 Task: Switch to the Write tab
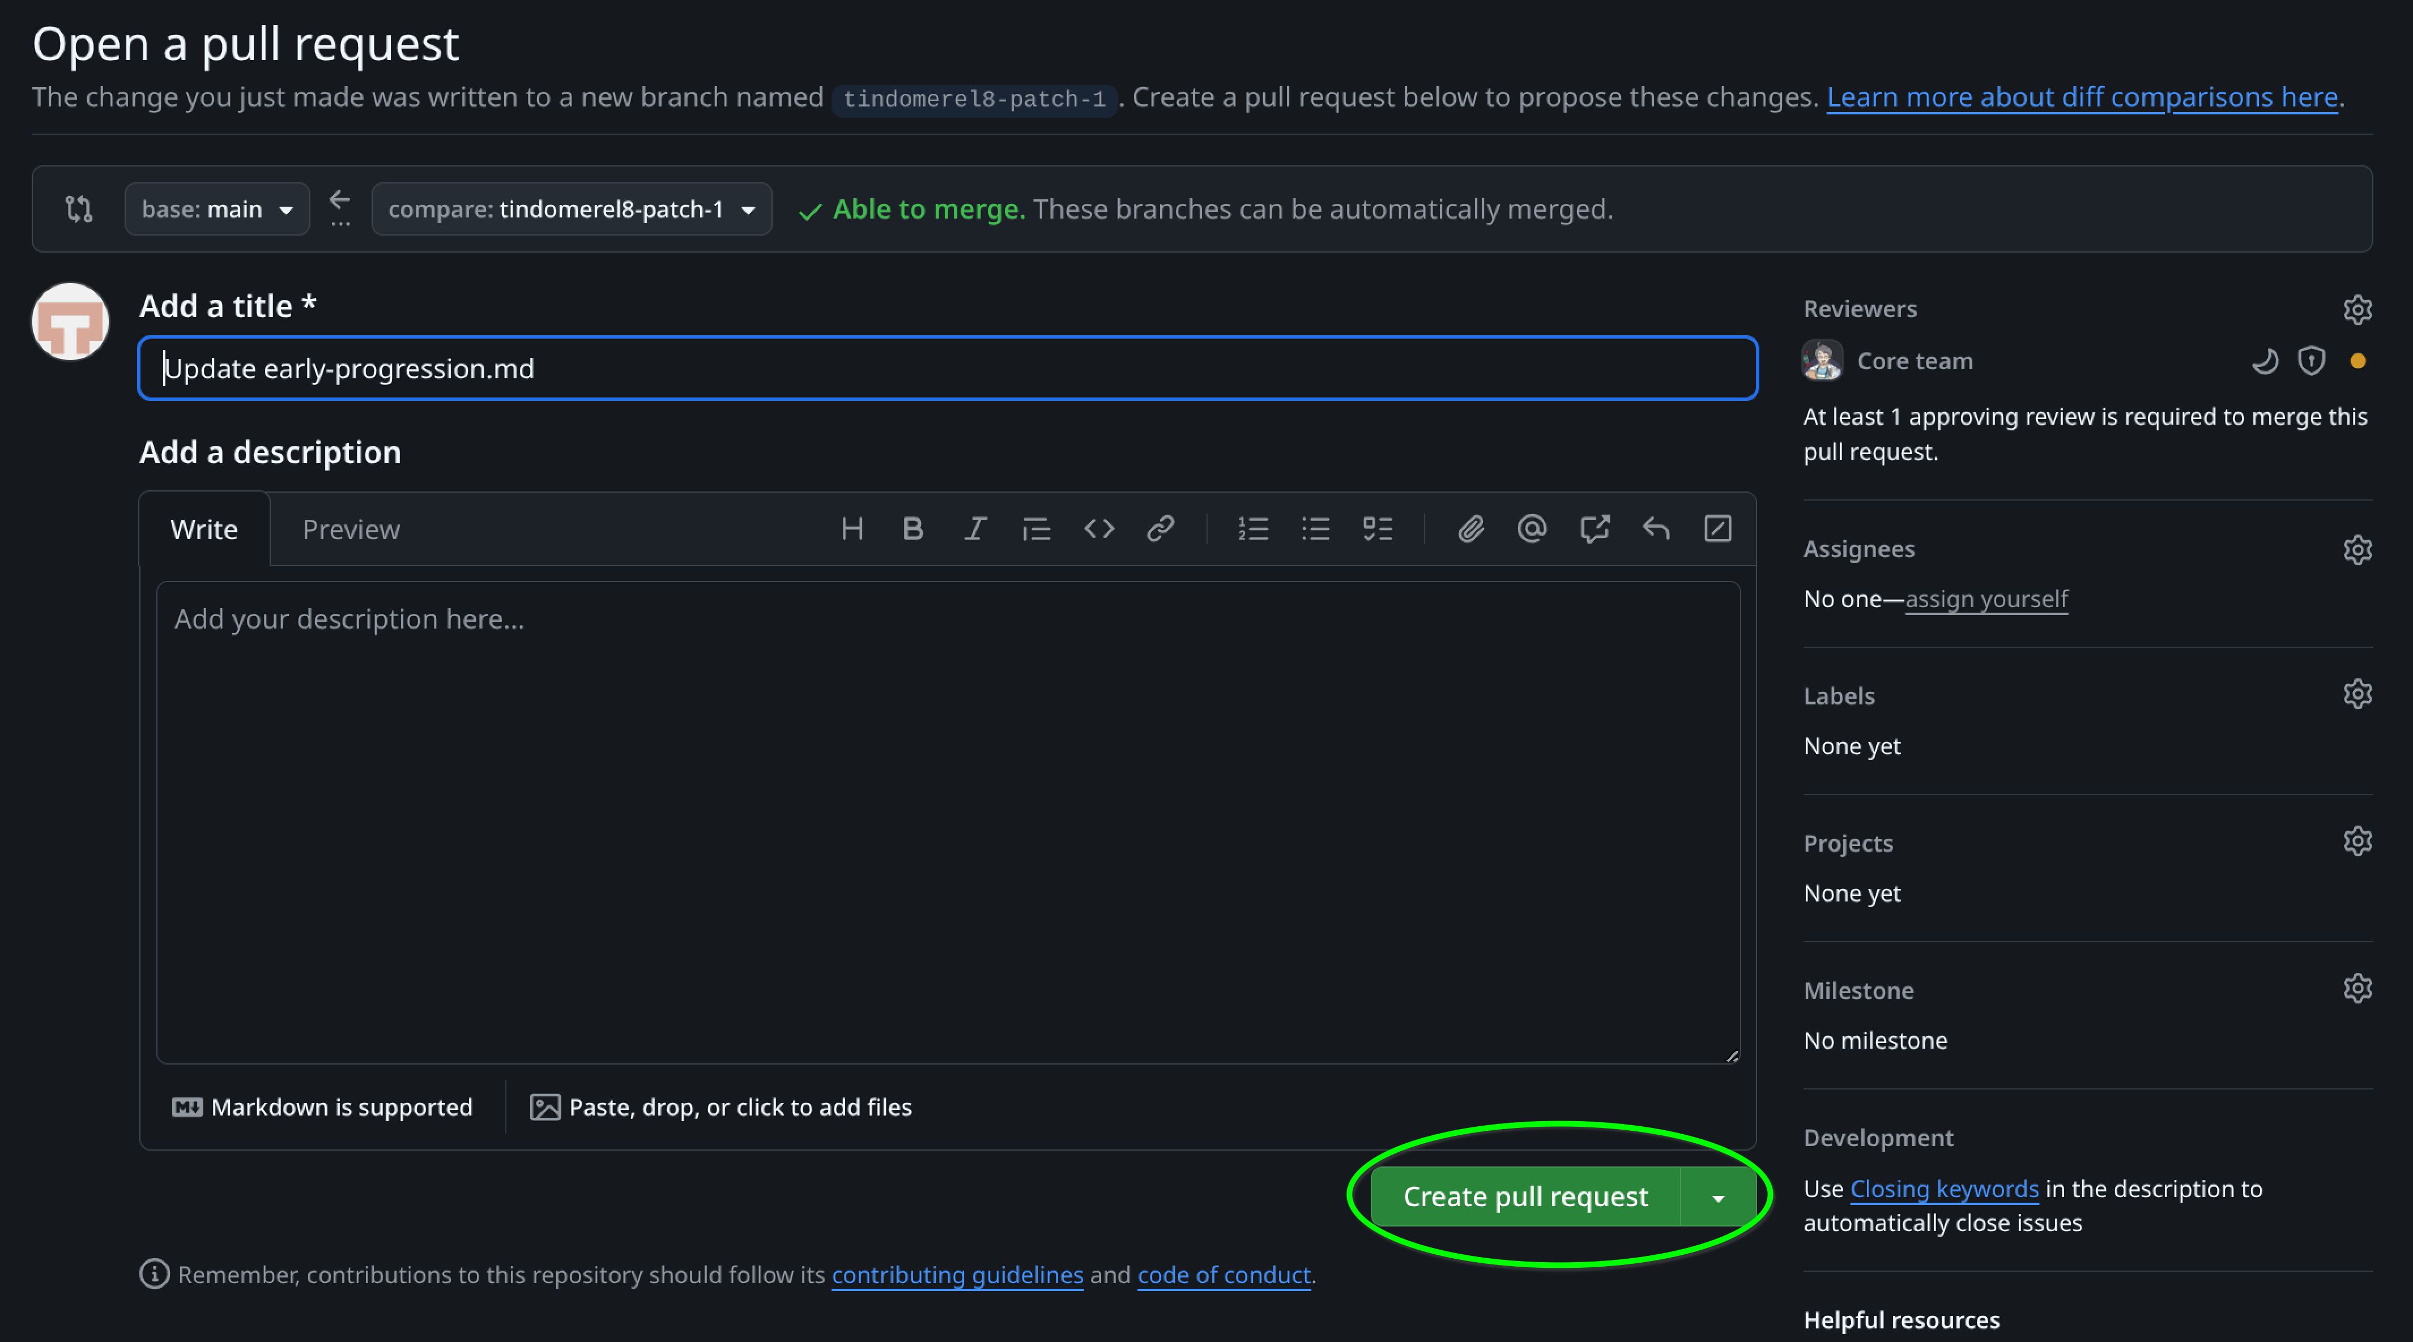[204, 529]
